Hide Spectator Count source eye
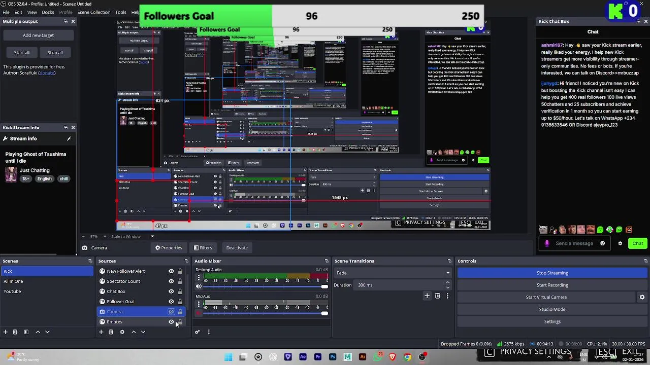The image size is (650, 365). coord(171,281)
